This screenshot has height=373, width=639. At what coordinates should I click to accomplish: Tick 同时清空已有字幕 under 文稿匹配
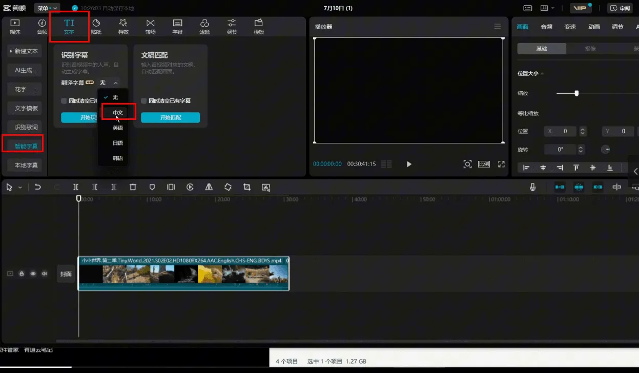[144, 101]
